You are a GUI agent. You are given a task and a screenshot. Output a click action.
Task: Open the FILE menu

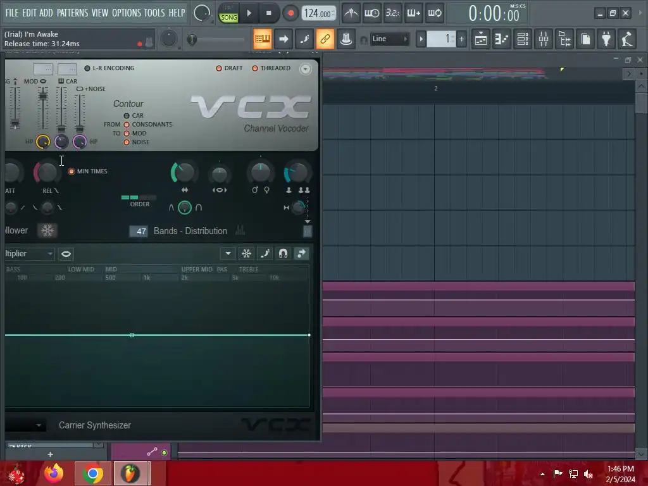coord(11,13)
